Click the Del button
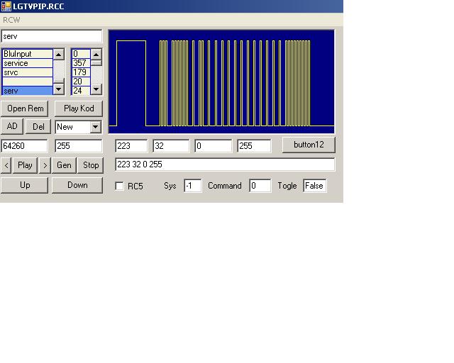454x363 pixels. pos(38,127)
